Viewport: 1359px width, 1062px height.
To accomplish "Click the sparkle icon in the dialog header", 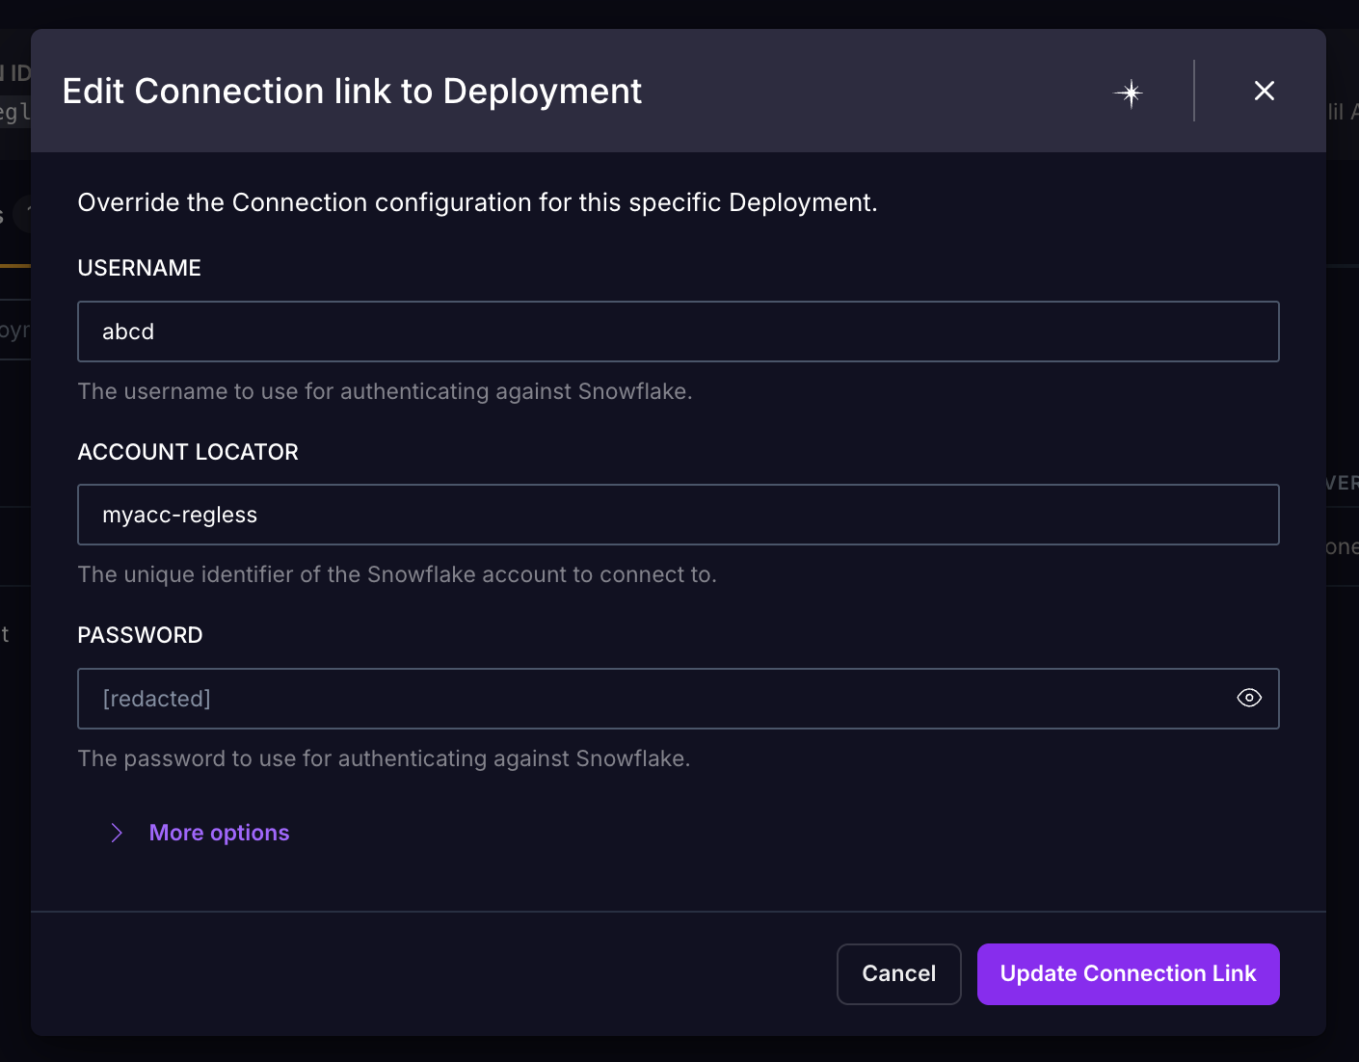I will click(1130, 93).
